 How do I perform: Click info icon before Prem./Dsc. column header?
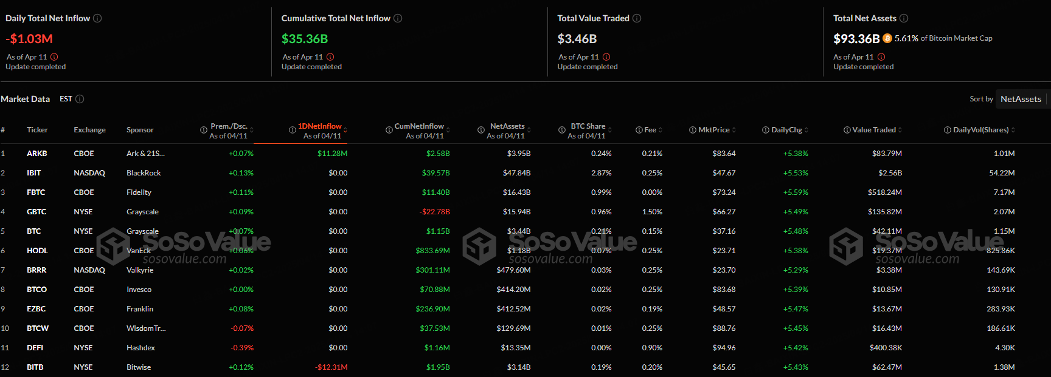204,130
